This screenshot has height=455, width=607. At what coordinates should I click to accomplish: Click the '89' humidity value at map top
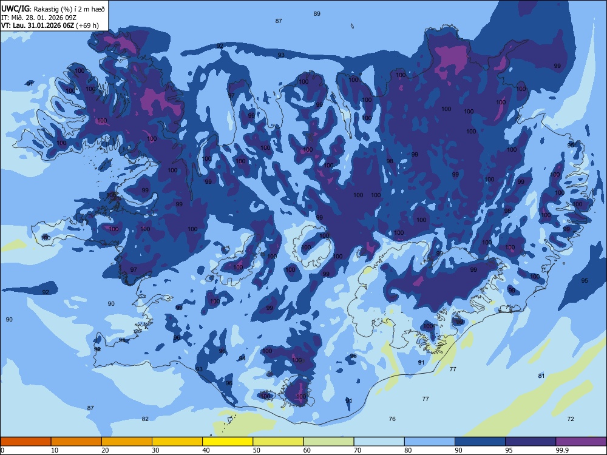point(317,13)
